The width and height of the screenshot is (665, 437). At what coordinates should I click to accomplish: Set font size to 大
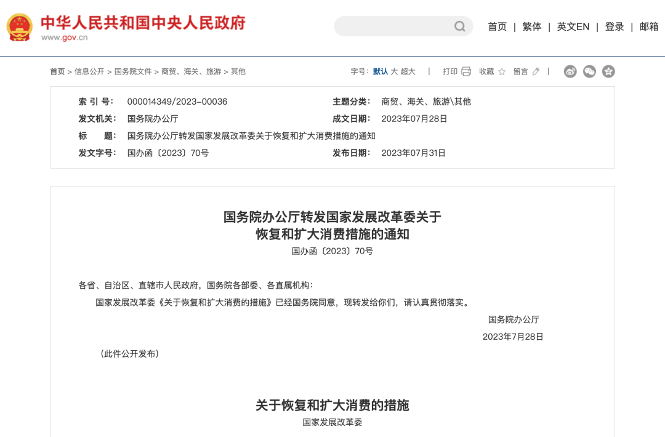click(x=394, y=71)
